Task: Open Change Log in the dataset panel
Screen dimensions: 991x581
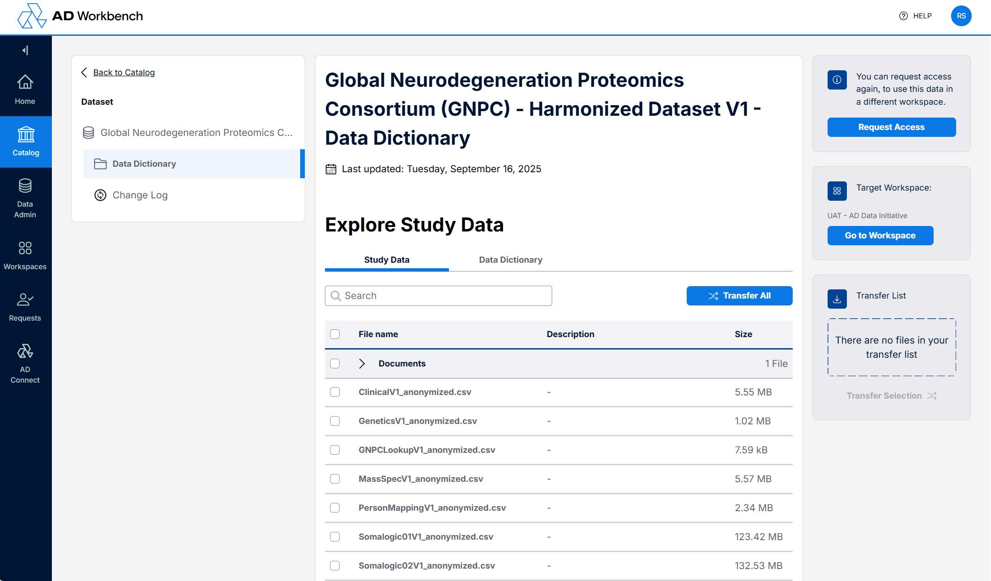Action: (x=140, y=195)
